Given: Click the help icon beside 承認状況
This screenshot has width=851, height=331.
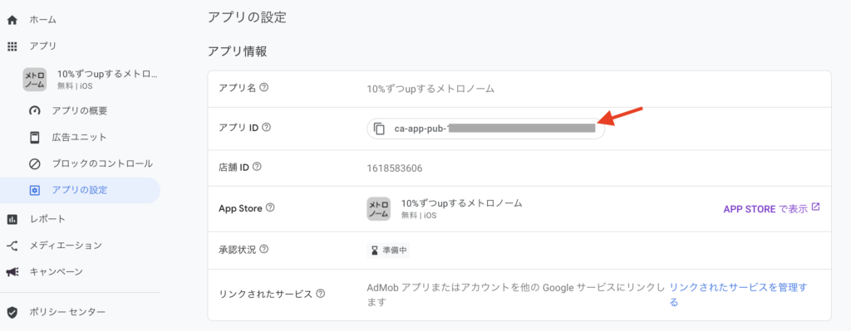Looking at the screenshot, I should (265, 250).
